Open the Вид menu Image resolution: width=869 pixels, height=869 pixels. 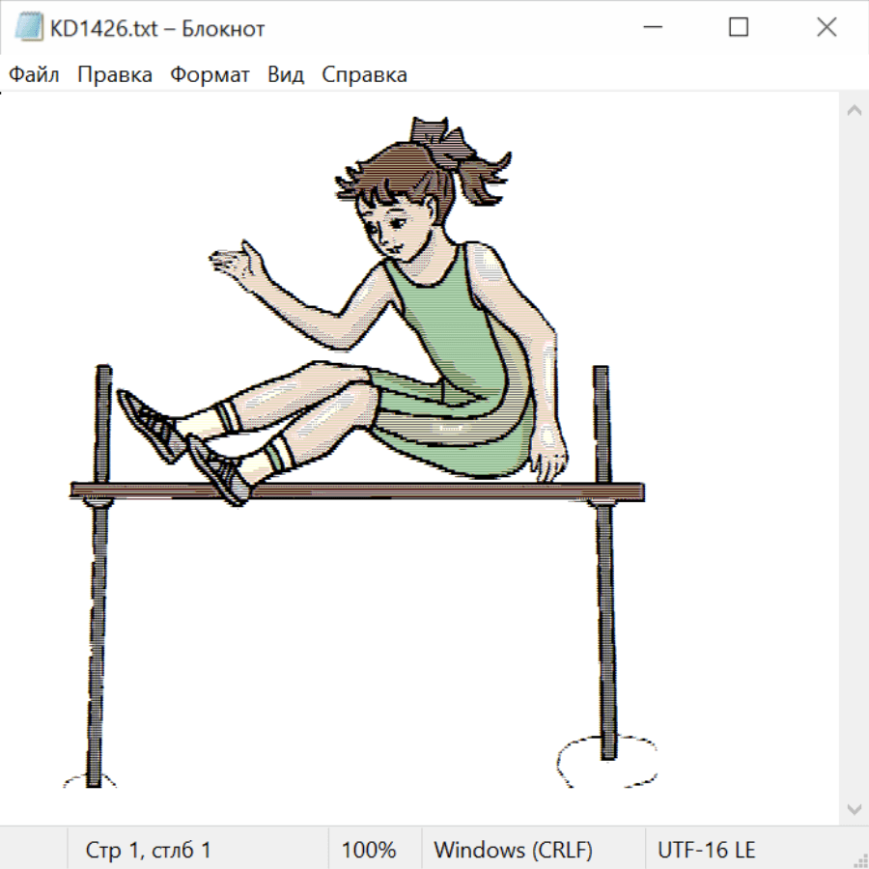click(286, 75)
